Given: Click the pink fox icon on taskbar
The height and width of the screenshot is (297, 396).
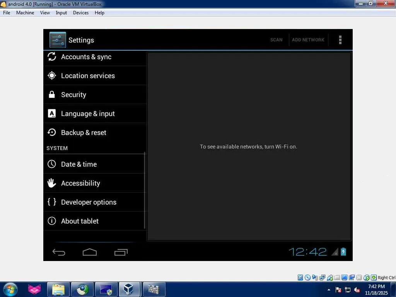Looking at the screenshot, I should (x=34, y=289).
